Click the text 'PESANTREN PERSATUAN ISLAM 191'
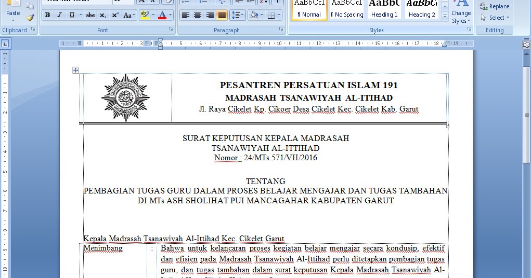The height and width of the screenshot is (278, 531). (308, 85)
